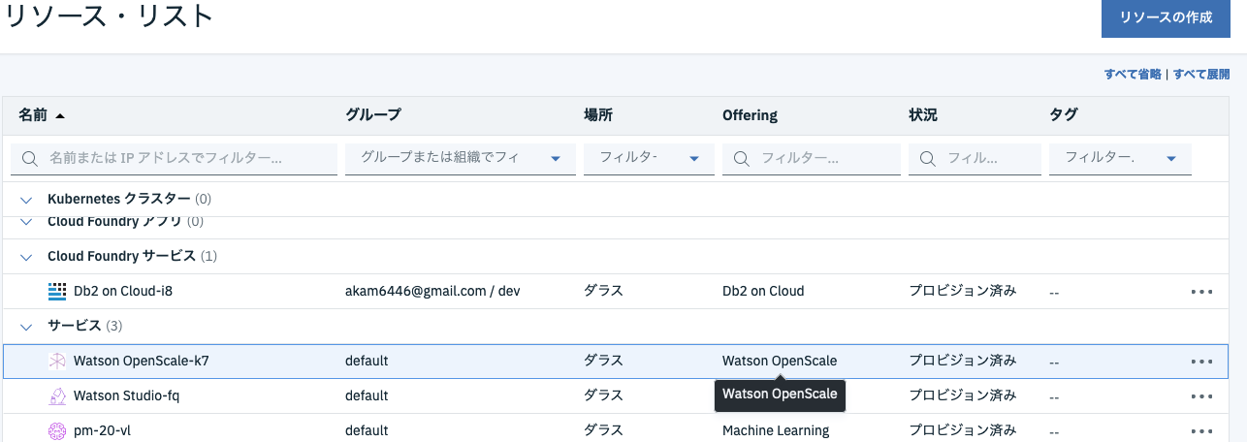Image resolution: width=1247 pixels, height=442 pixels.
Task: Click Db2 on Cloud offering cell
Action: coord(763,291)
